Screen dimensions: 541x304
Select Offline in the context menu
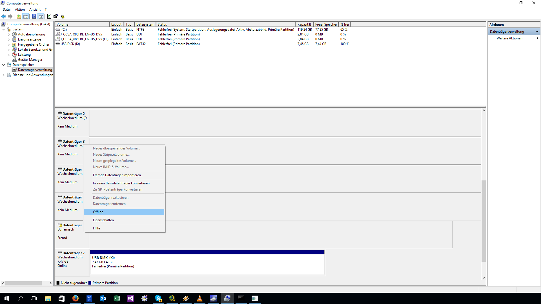point(98,212)
